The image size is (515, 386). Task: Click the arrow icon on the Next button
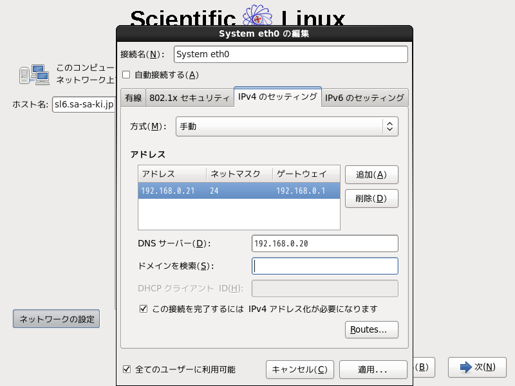point(466,367)
